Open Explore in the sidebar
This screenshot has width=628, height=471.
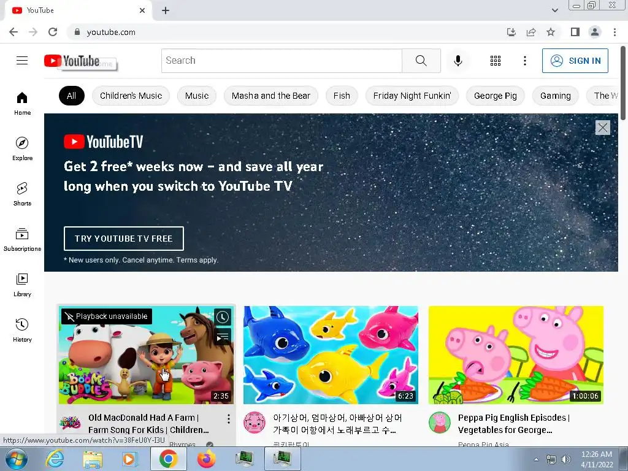coord(23,148)
